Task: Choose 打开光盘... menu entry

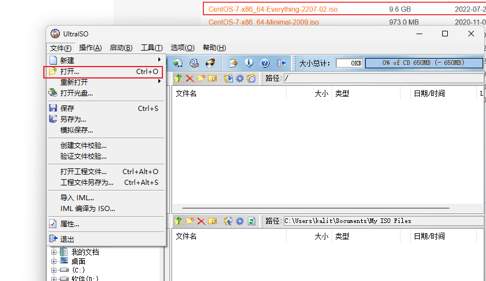Action: click(x=106, y=93)
